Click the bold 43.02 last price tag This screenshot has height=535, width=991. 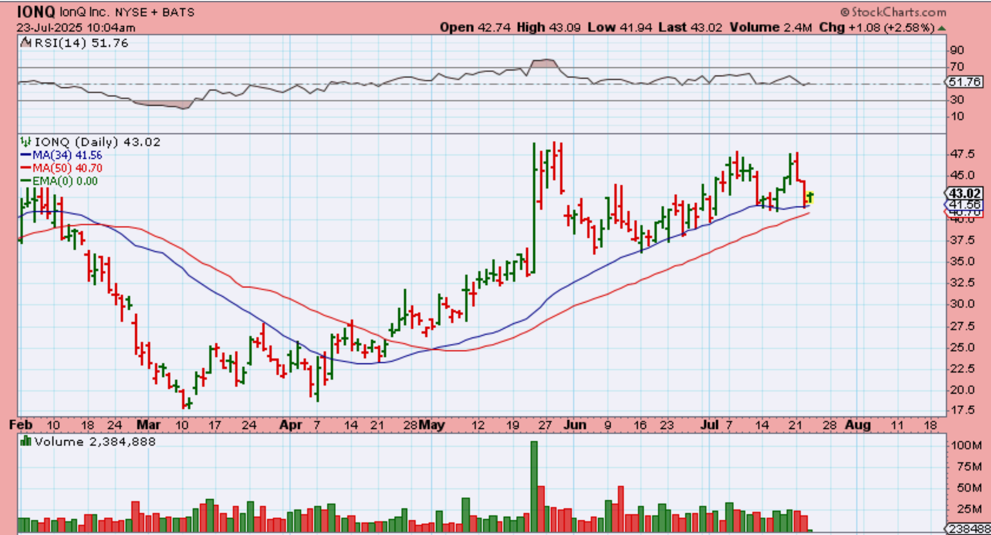pyautogui.click(x=965, y=194)
